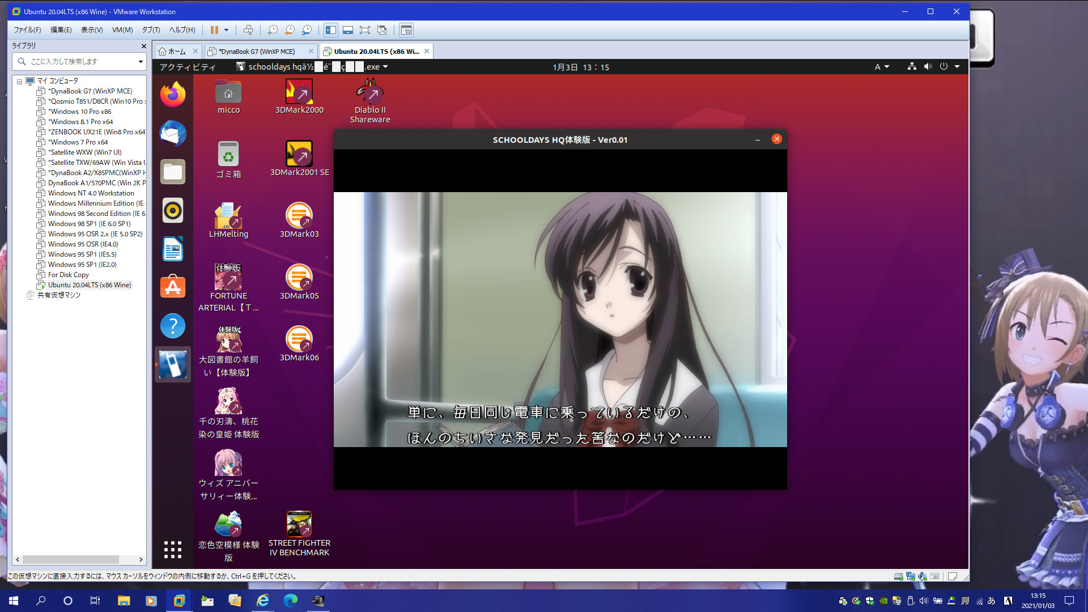The image size is (1088, 612).
Task: Toggle the library sidebar view
Action: (x=331, y=30)
